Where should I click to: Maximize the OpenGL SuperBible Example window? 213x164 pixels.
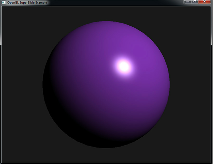[x=195, y=2]
